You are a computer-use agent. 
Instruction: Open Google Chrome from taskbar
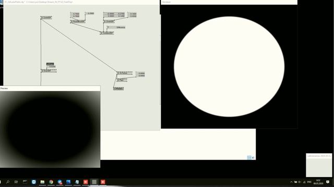coord(51,182)
